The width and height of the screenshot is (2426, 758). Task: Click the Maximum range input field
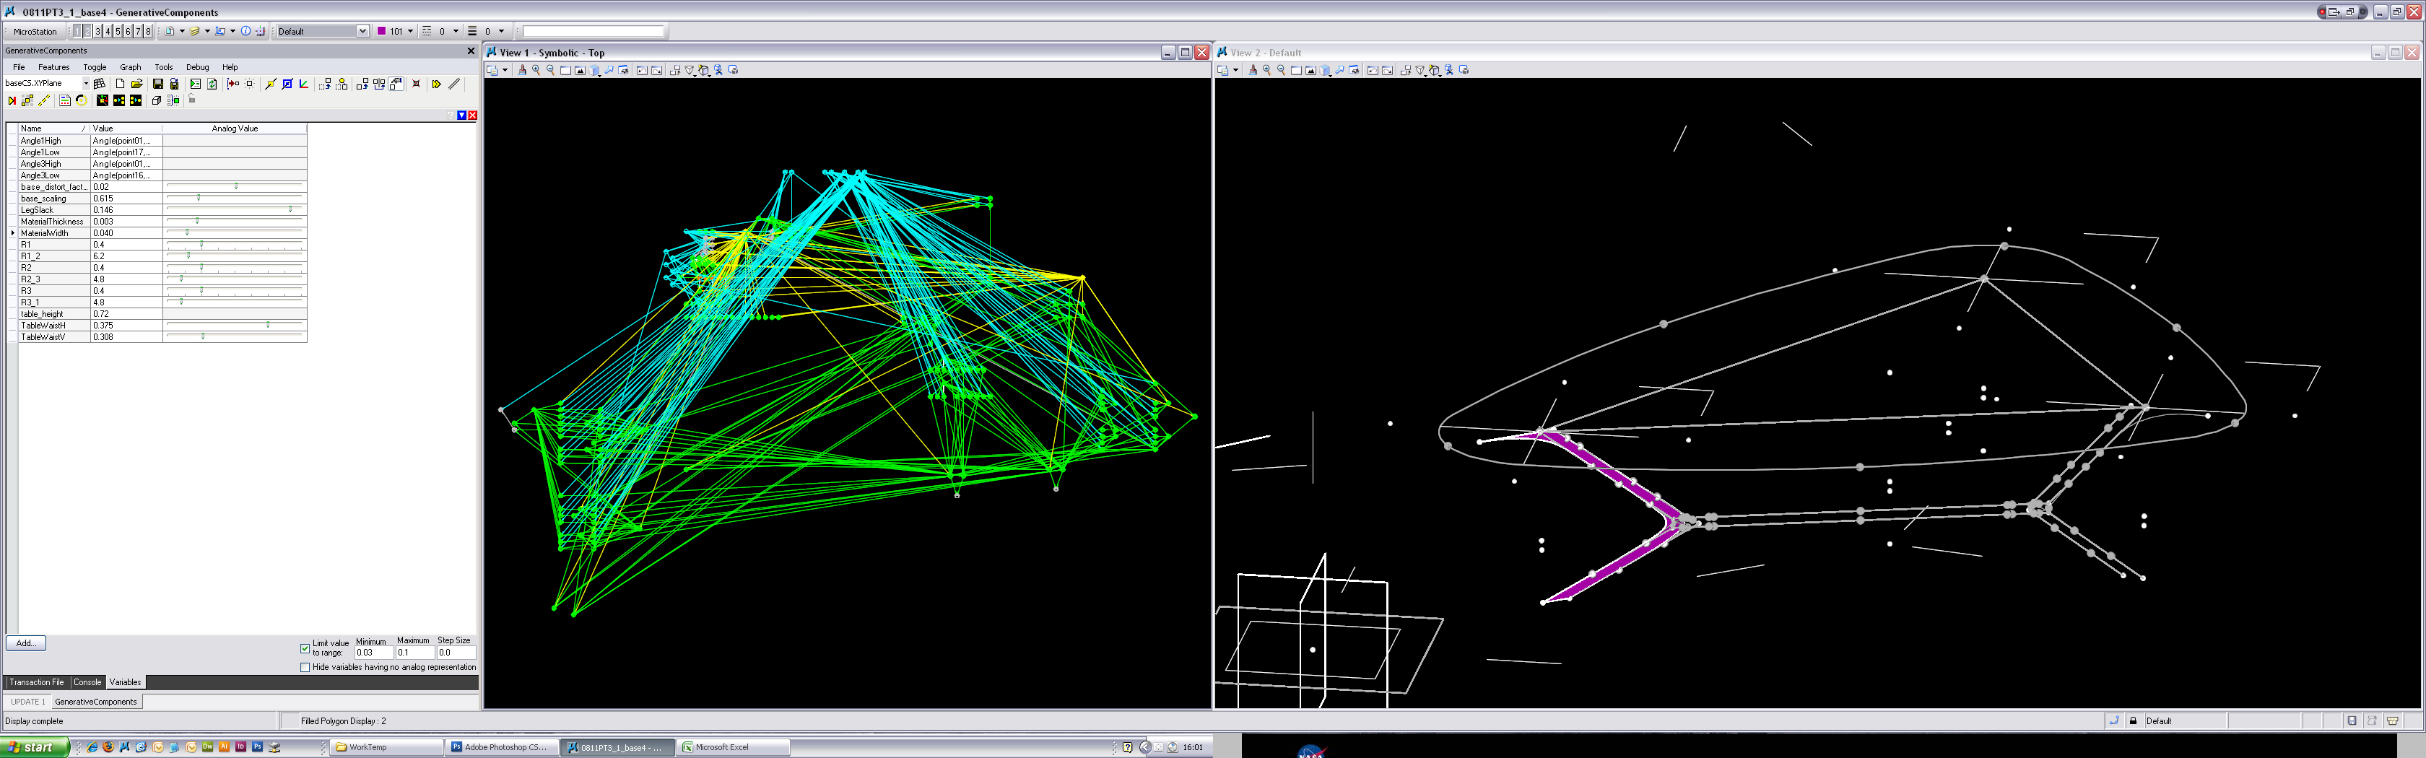click(x=414, y=652)
